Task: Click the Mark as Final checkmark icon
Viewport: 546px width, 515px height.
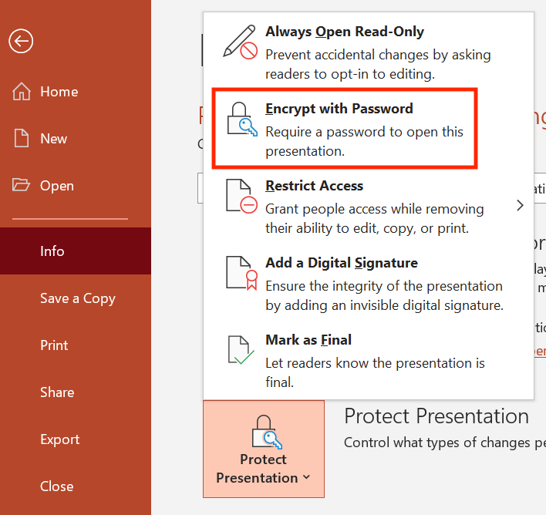Action: pyautogui.click(x=241, y=350)
